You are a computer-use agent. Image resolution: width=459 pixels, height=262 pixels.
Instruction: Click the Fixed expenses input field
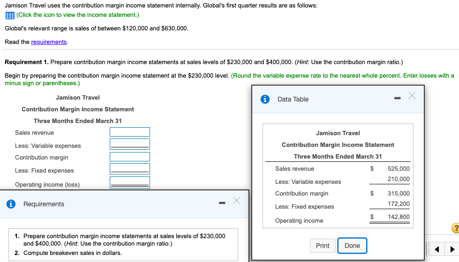(130, 169)
